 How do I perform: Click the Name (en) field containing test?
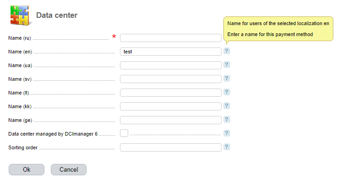coord(170,52)
